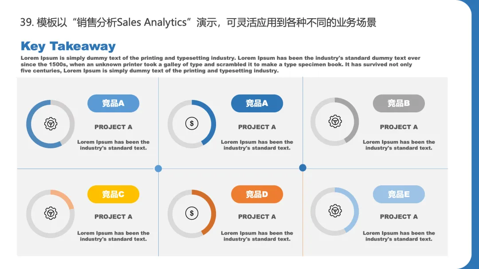Click the description text beneath 竞品E PROJECT A

[x=399, y=236]
